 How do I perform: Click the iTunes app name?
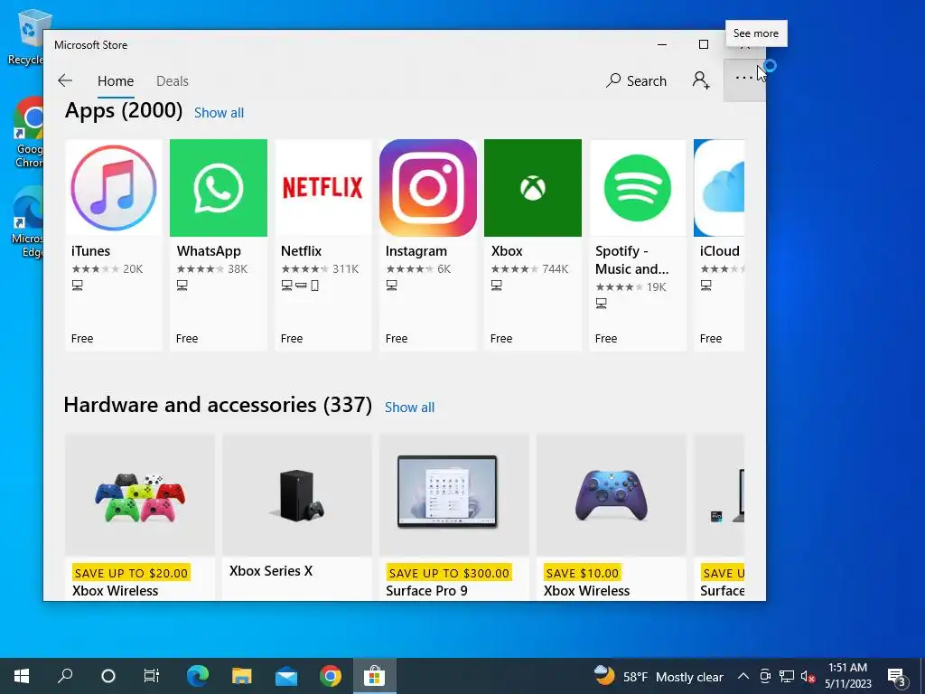click(91, 251)
